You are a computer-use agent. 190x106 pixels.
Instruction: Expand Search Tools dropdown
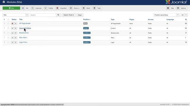pos(69,15)
